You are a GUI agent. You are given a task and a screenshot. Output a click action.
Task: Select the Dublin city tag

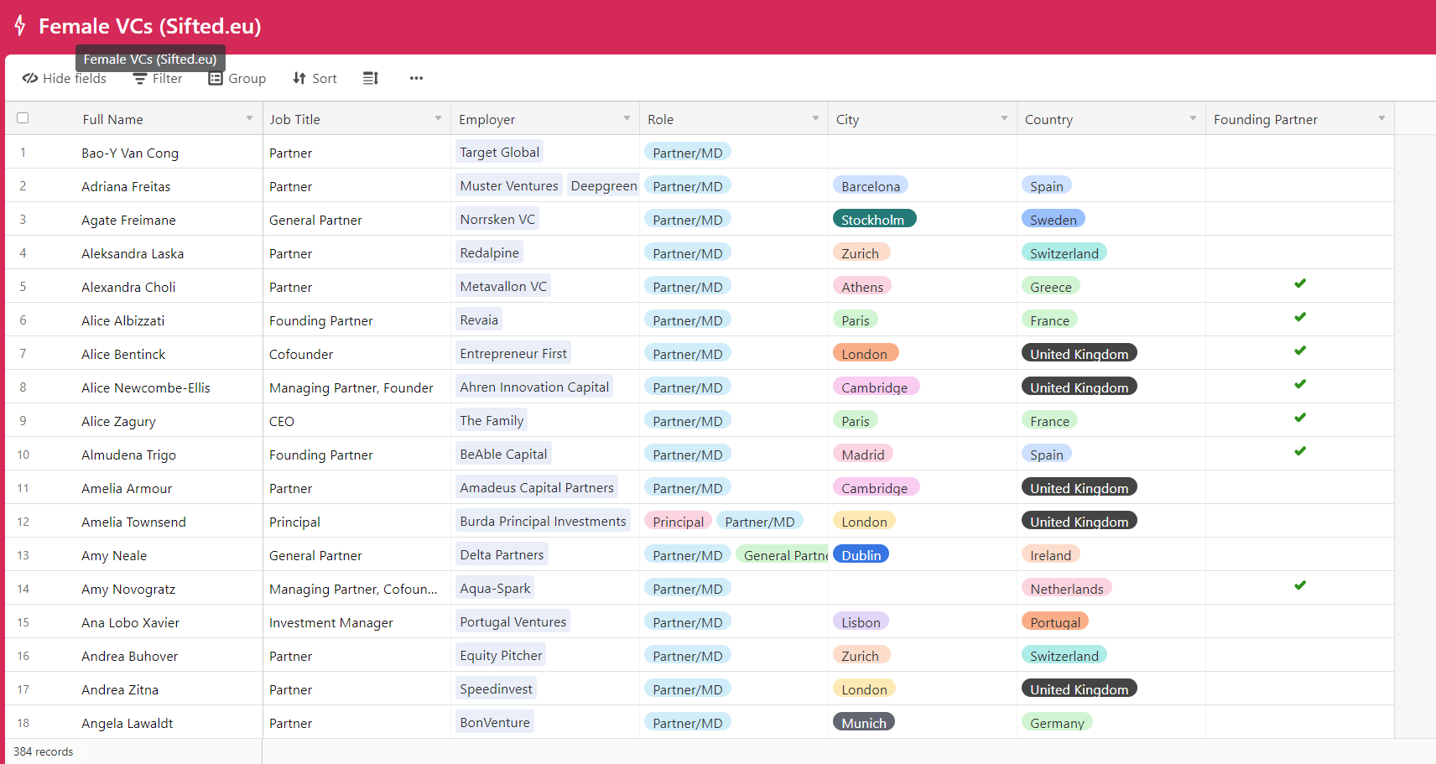861,554
